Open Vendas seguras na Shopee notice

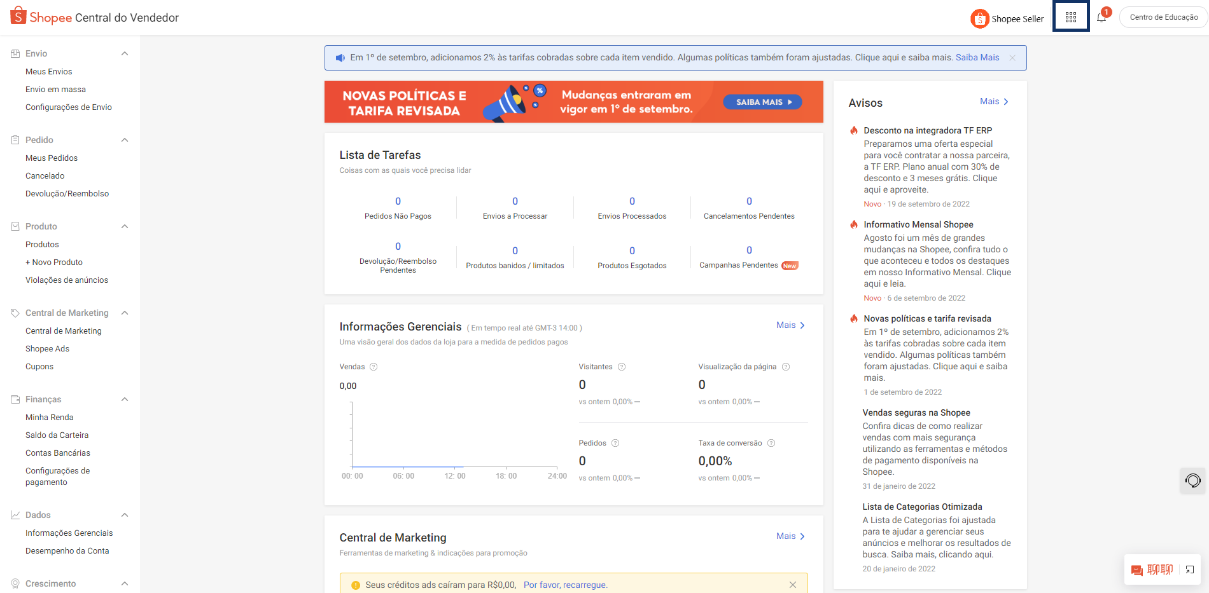(x=916, y=412)
